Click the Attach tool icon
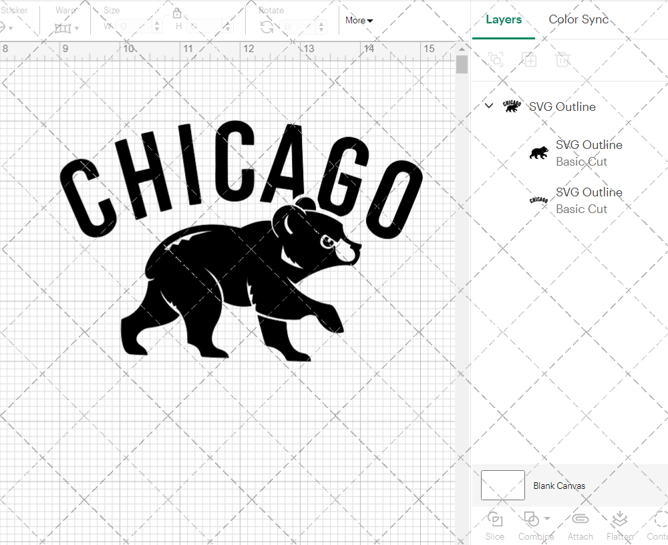This screenshot has height=545, width=668. (580, 518)
